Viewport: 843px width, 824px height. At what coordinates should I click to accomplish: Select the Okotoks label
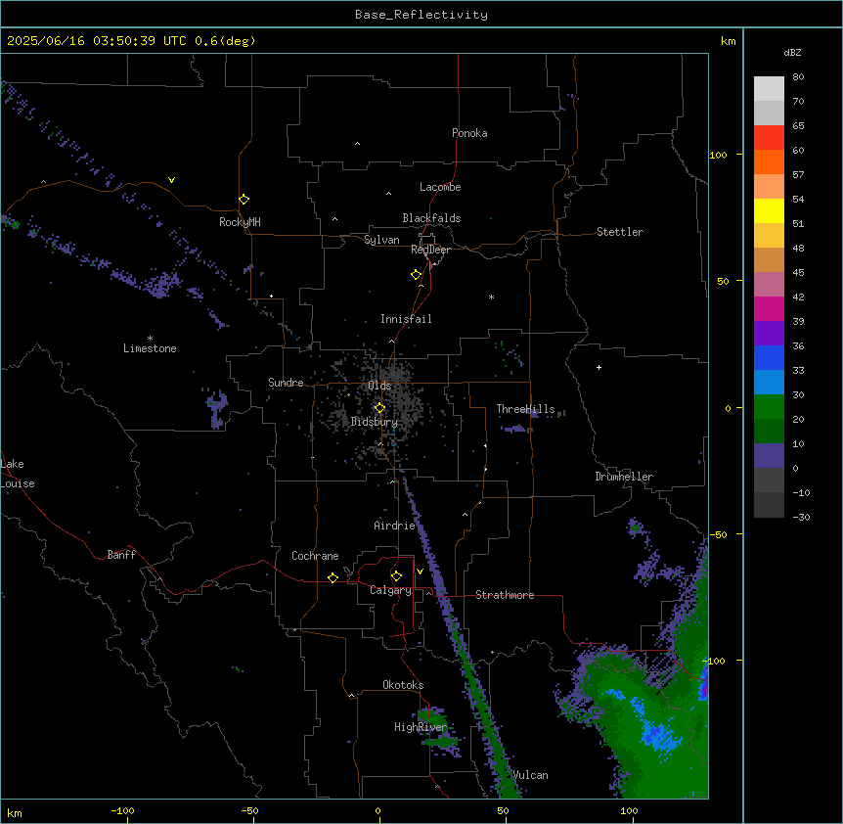coord(403,685)
